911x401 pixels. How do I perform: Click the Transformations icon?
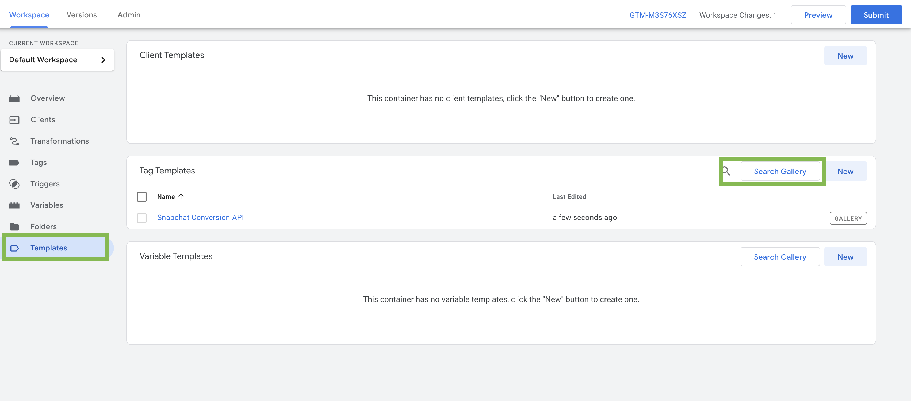click(x=14, y=141)
